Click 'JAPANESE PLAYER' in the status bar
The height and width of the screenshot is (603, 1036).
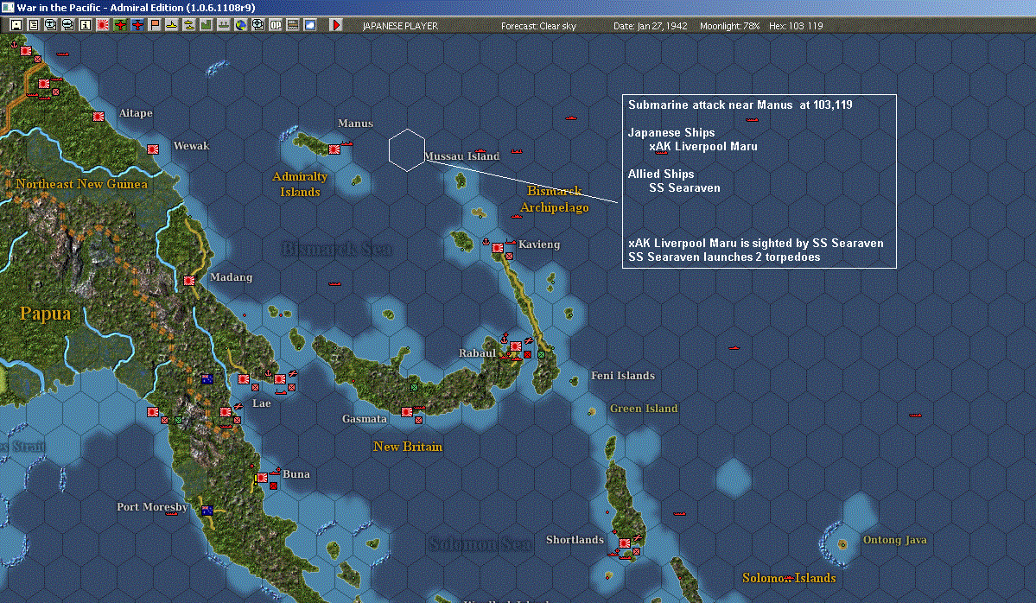[400, 26]
